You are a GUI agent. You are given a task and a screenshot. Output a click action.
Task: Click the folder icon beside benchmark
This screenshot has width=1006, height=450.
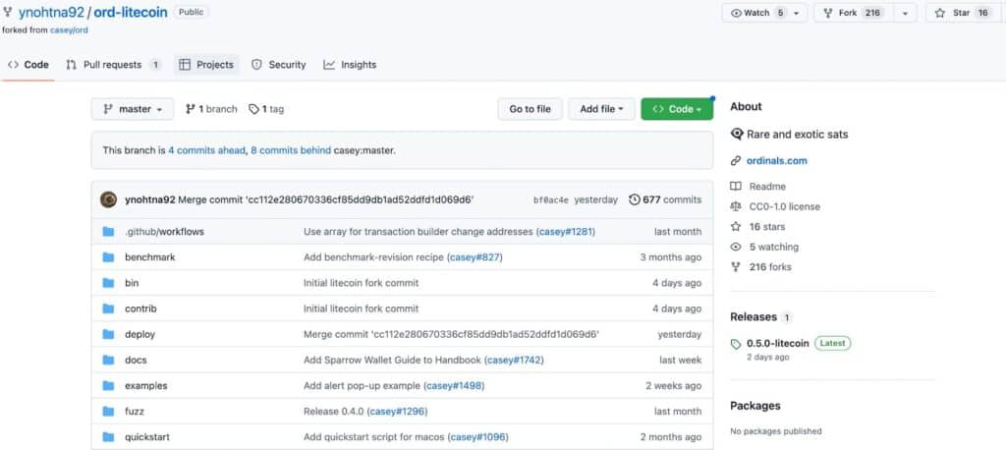pyautogui.click(x=108, y=257)
